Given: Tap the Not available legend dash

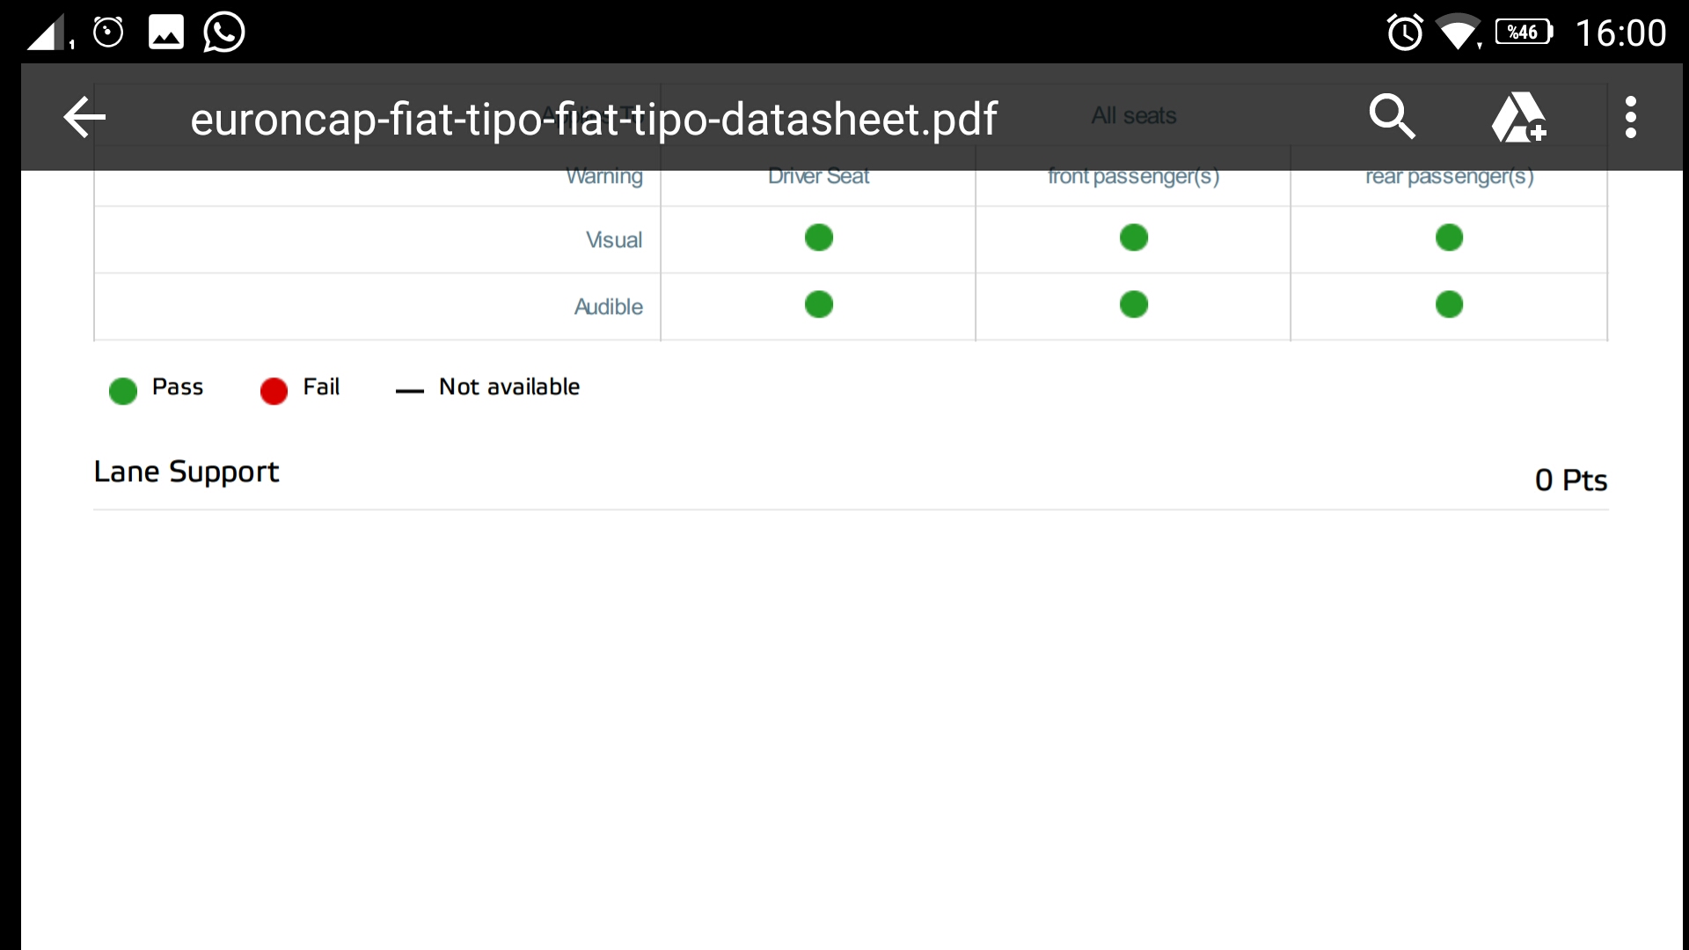Looking at the screenshot, I should click(x=410, y=391).
